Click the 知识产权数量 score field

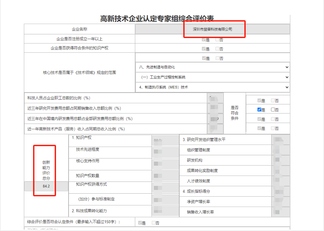pos(165,175)
